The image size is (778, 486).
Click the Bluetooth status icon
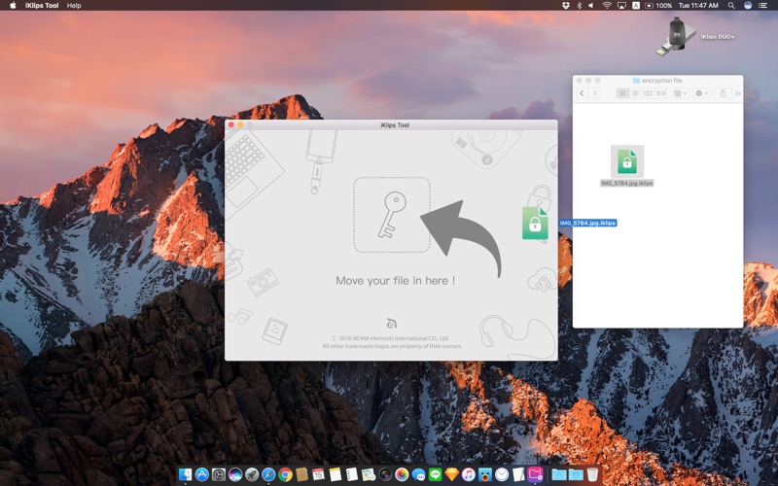pyautogui.click(x=579, y=6)
